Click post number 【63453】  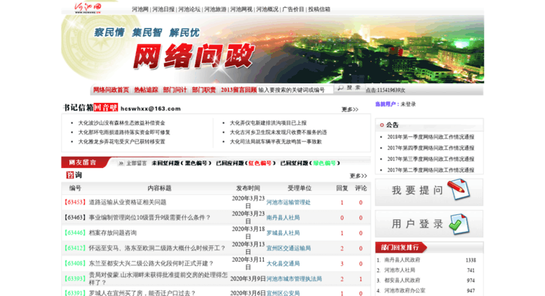(74, 202)
